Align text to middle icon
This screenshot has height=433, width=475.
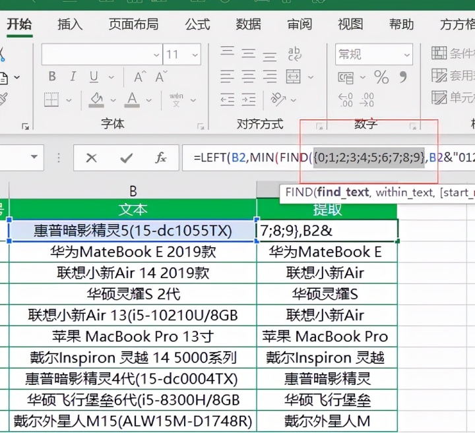(249, 53)
